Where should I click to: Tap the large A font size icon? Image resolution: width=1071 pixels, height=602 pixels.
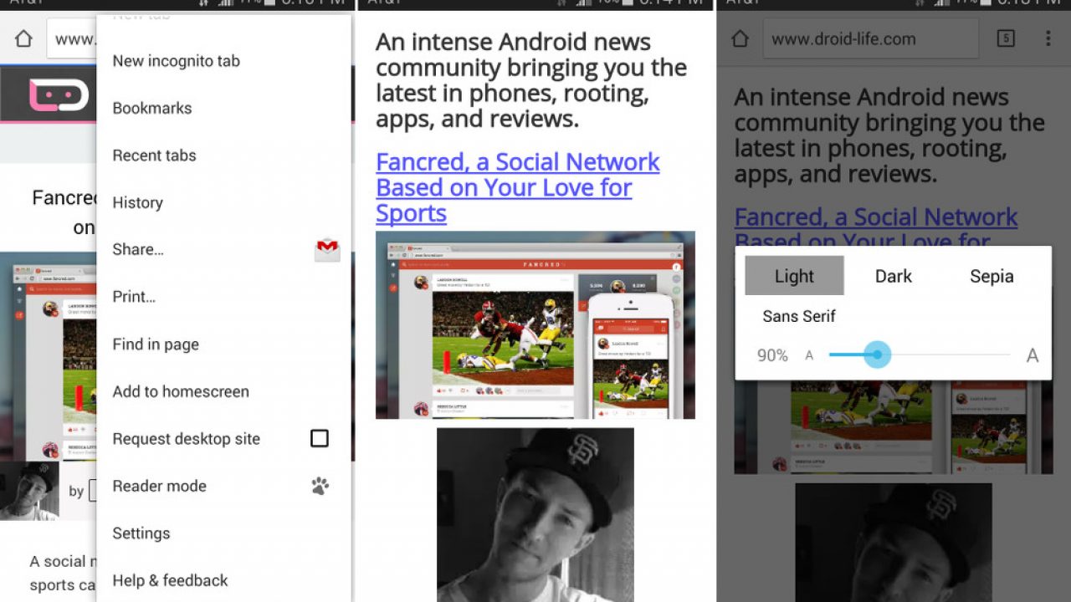pos(1033,355)
